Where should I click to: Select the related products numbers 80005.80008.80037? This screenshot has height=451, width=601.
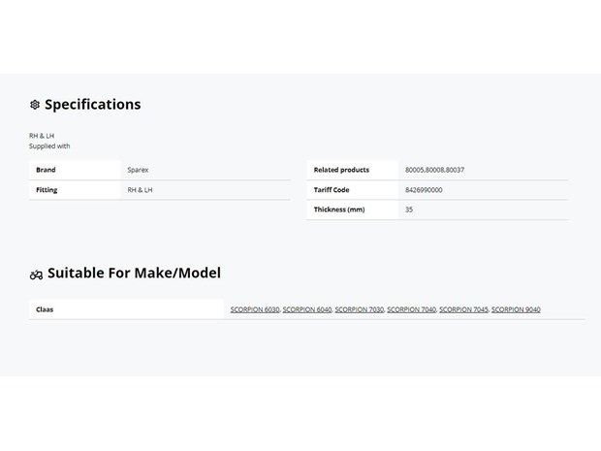(x=434, y=170)
